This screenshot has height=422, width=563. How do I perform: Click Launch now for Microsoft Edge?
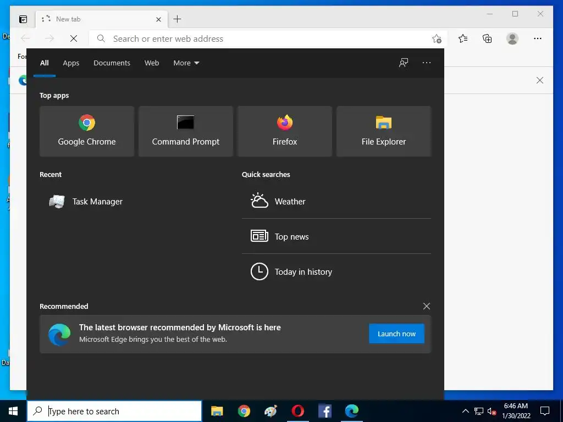[396, 334]
